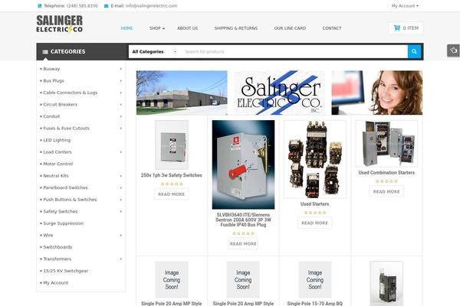This screenshot has height=306, width=460.
Task: Click the Salinger Electric Co logo
Action: 60,24
